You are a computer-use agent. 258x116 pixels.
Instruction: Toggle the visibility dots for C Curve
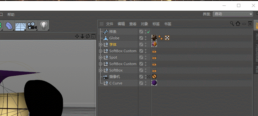pos(145,83)
